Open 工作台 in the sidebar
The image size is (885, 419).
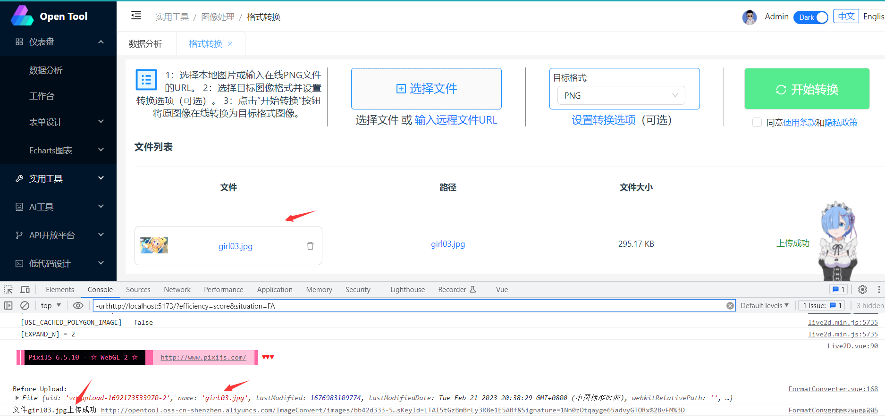tap(42, 96)
